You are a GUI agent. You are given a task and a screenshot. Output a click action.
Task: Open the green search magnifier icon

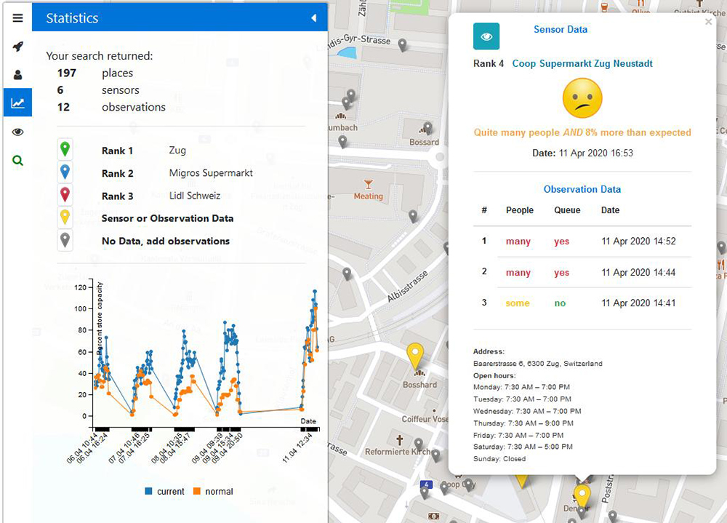point(17,160)
